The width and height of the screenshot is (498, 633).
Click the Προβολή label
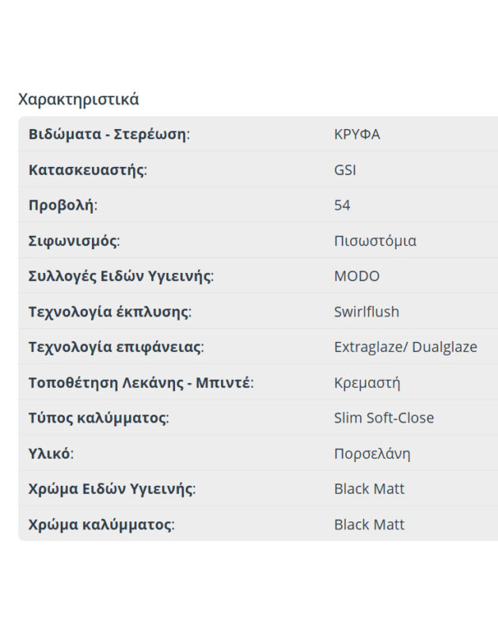coord(63,206)
